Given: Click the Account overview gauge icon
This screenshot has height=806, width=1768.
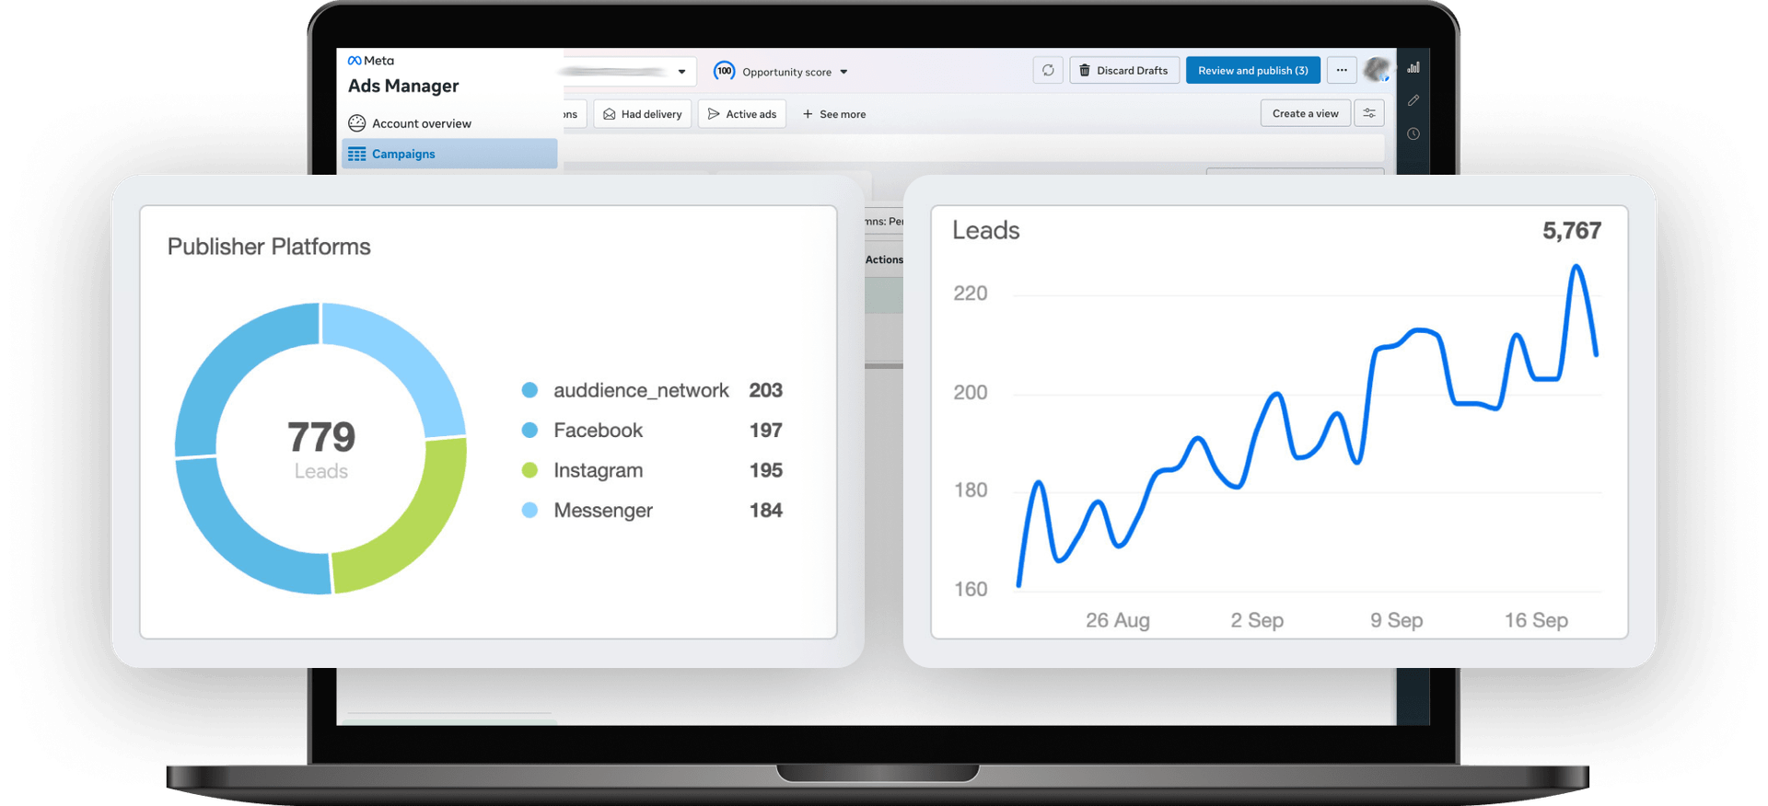Looking at the screenshot, I should 356,123.
